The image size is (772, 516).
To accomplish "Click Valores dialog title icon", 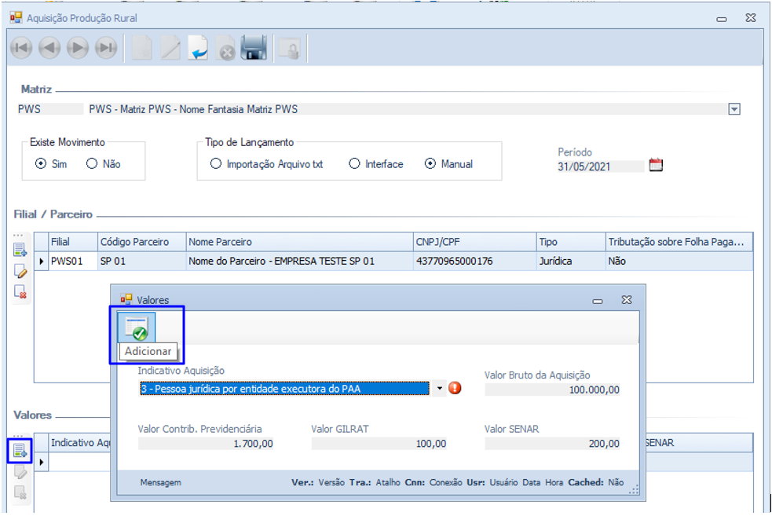I will (126, 299).
